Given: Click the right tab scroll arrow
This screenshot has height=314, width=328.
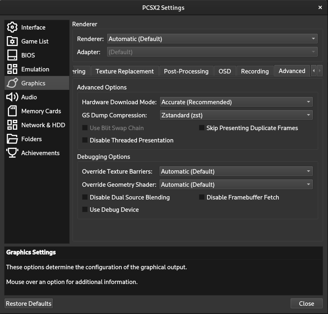Looking at the screenshot, I should [319, 71].
